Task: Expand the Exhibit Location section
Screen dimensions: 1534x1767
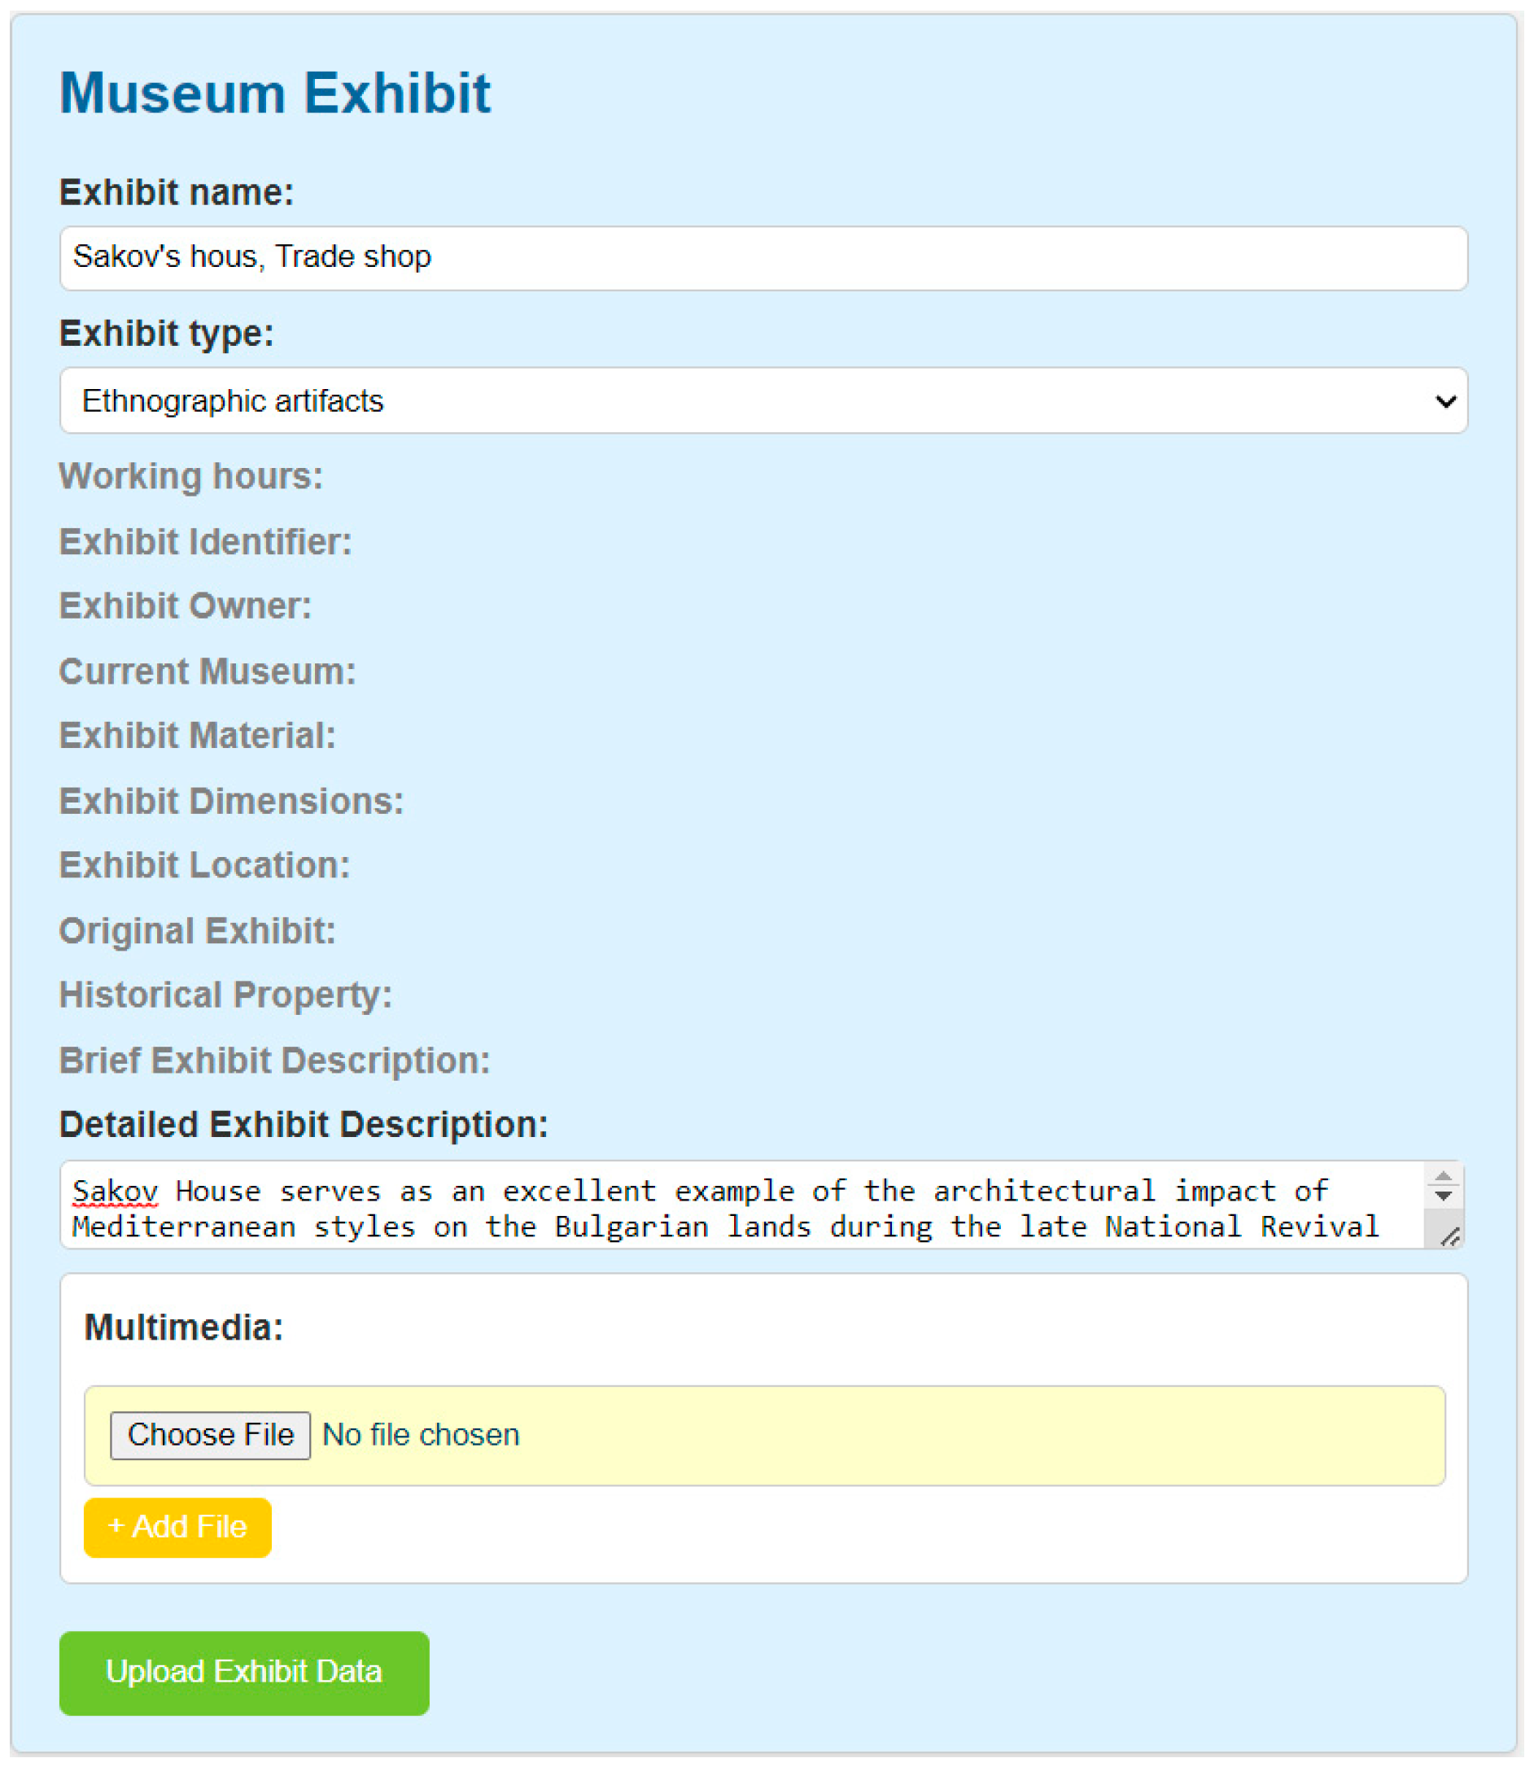Action: click(204, 865)
